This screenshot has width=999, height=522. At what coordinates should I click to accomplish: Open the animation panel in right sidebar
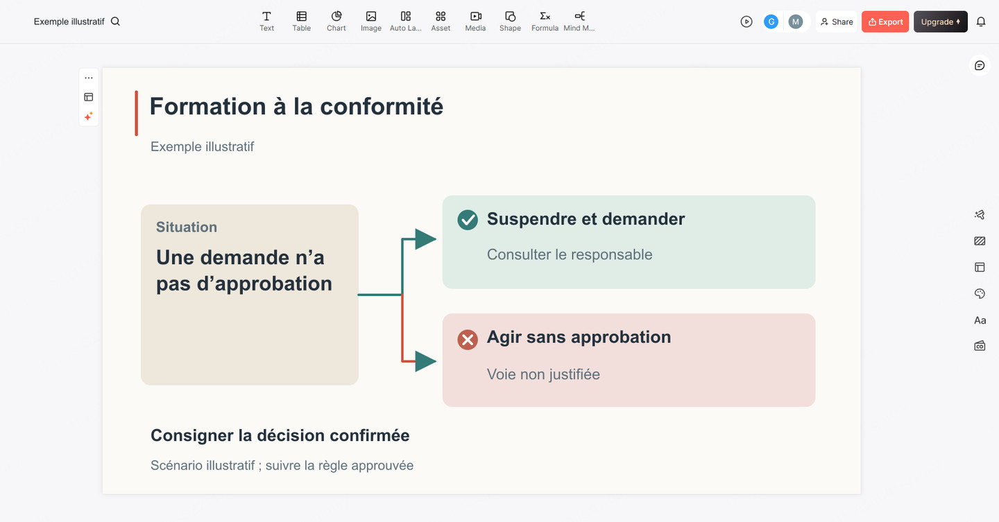[x=980, y=215]
